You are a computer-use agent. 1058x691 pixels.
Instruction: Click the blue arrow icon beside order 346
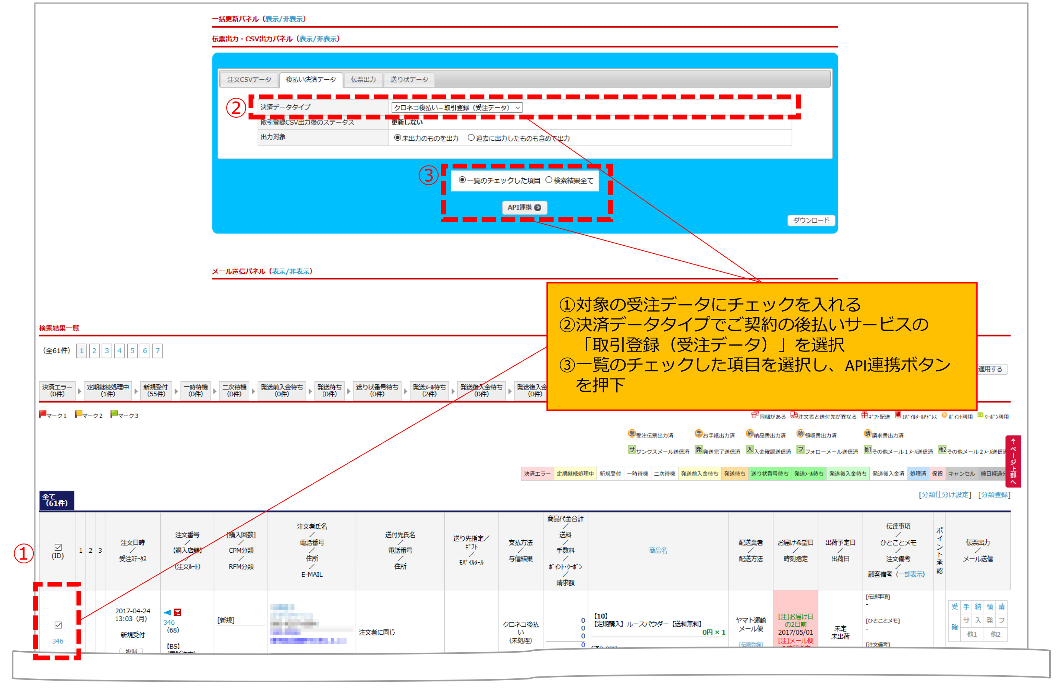click(167, 613)
